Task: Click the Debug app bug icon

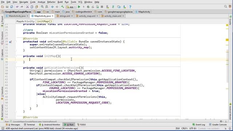Action: (88, 7)
